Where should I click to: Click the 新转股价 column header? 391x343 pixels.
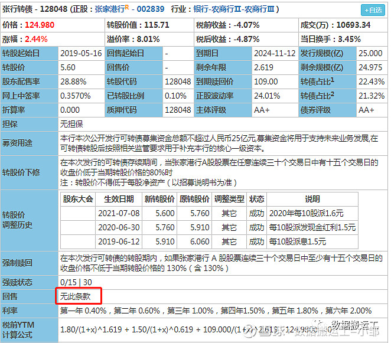pos(159,199)
